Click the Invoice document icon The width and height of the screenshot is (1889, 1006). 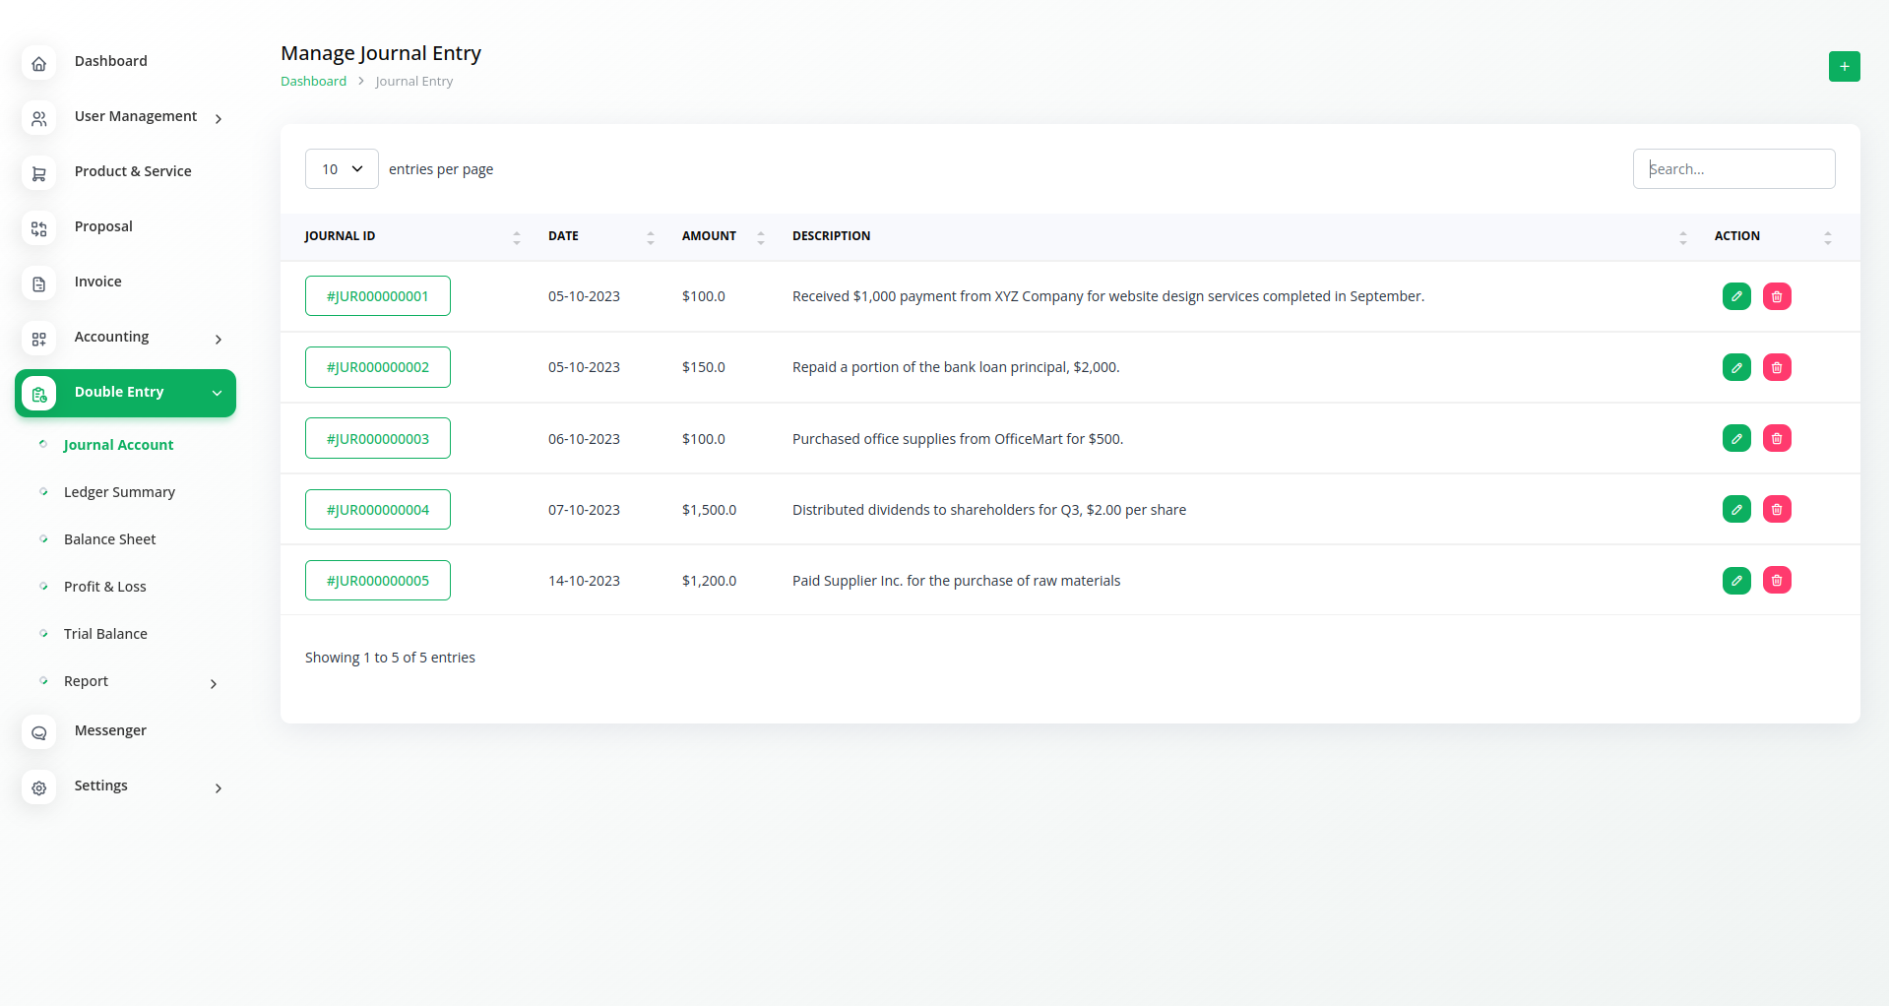(39, 283)
